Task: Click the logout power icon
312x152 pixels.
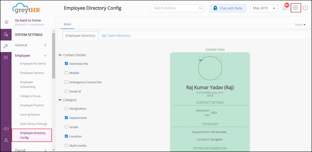Action: (305, 8)
